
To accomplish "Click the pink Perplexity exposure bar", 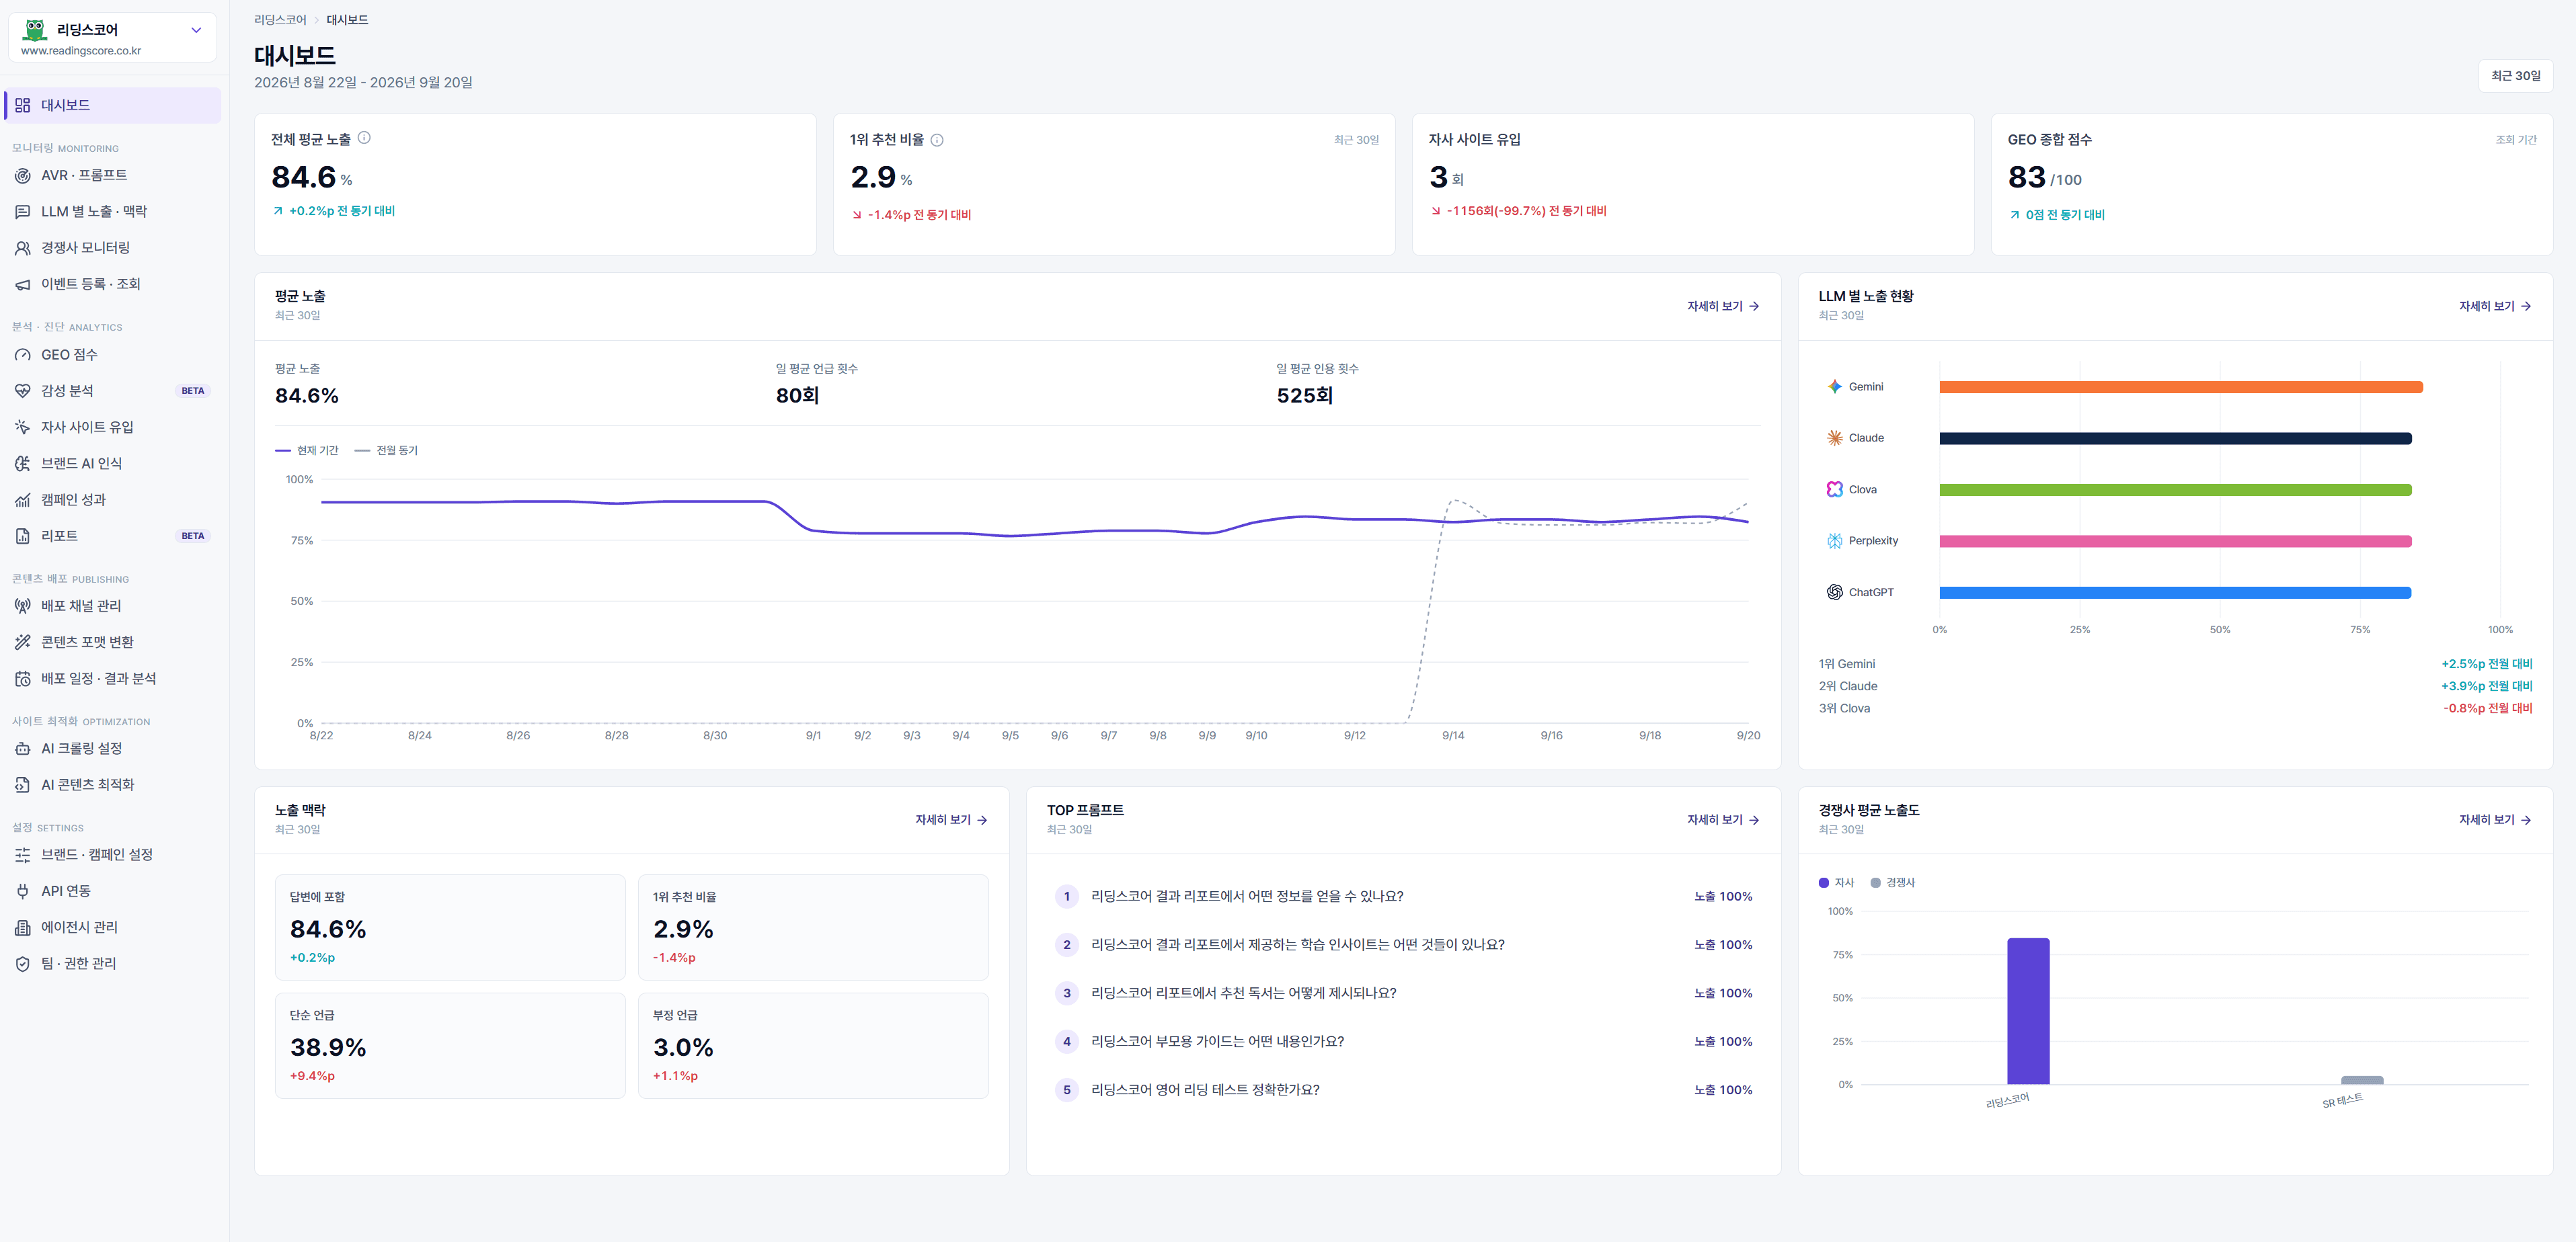I will click(x=2175, y=542).
